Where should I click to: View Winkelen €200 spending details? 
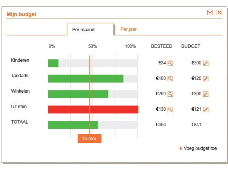click(x=170, y=94)
